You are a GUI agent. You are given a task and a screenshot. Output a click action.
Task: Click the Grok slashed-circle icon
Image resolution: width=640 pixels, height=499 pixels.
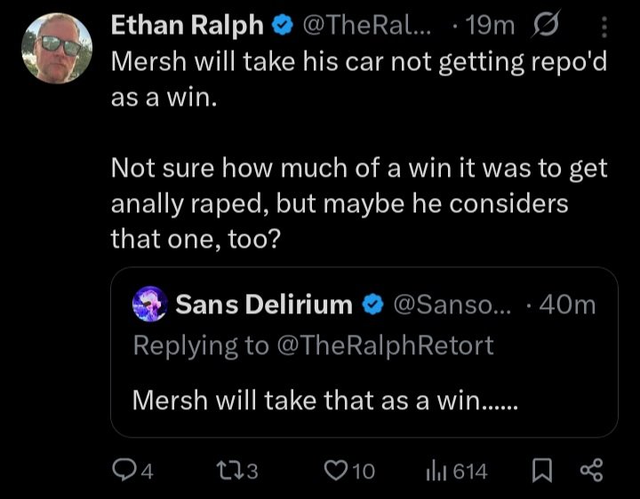coord(546,25)
